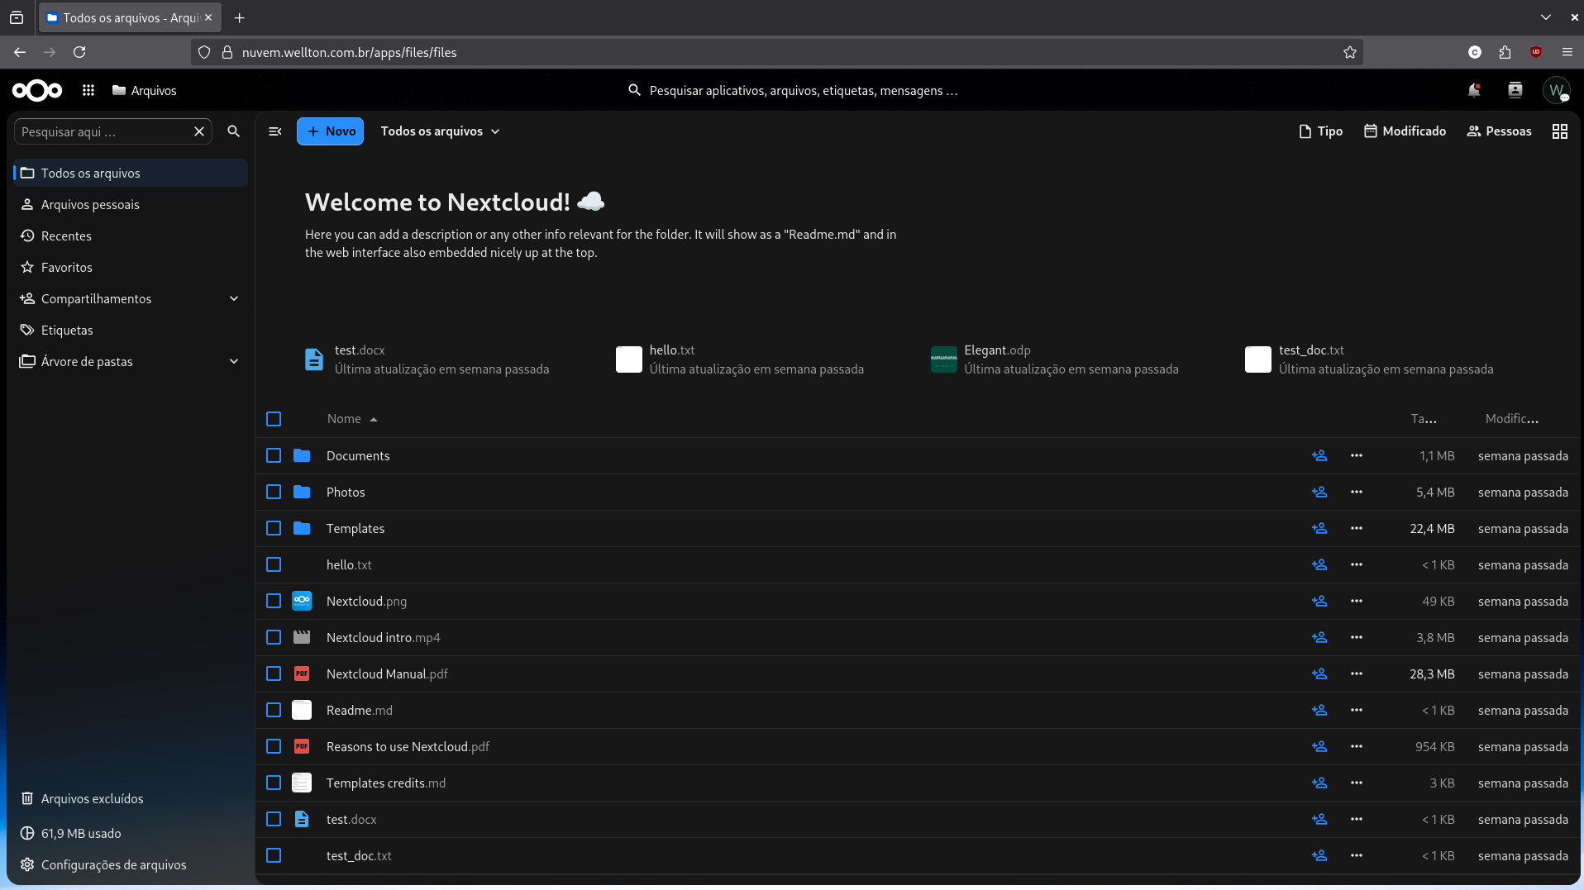Open the browser new tab button
The height and width of the screenshot is (890, 1584).
tap(239, 17)
